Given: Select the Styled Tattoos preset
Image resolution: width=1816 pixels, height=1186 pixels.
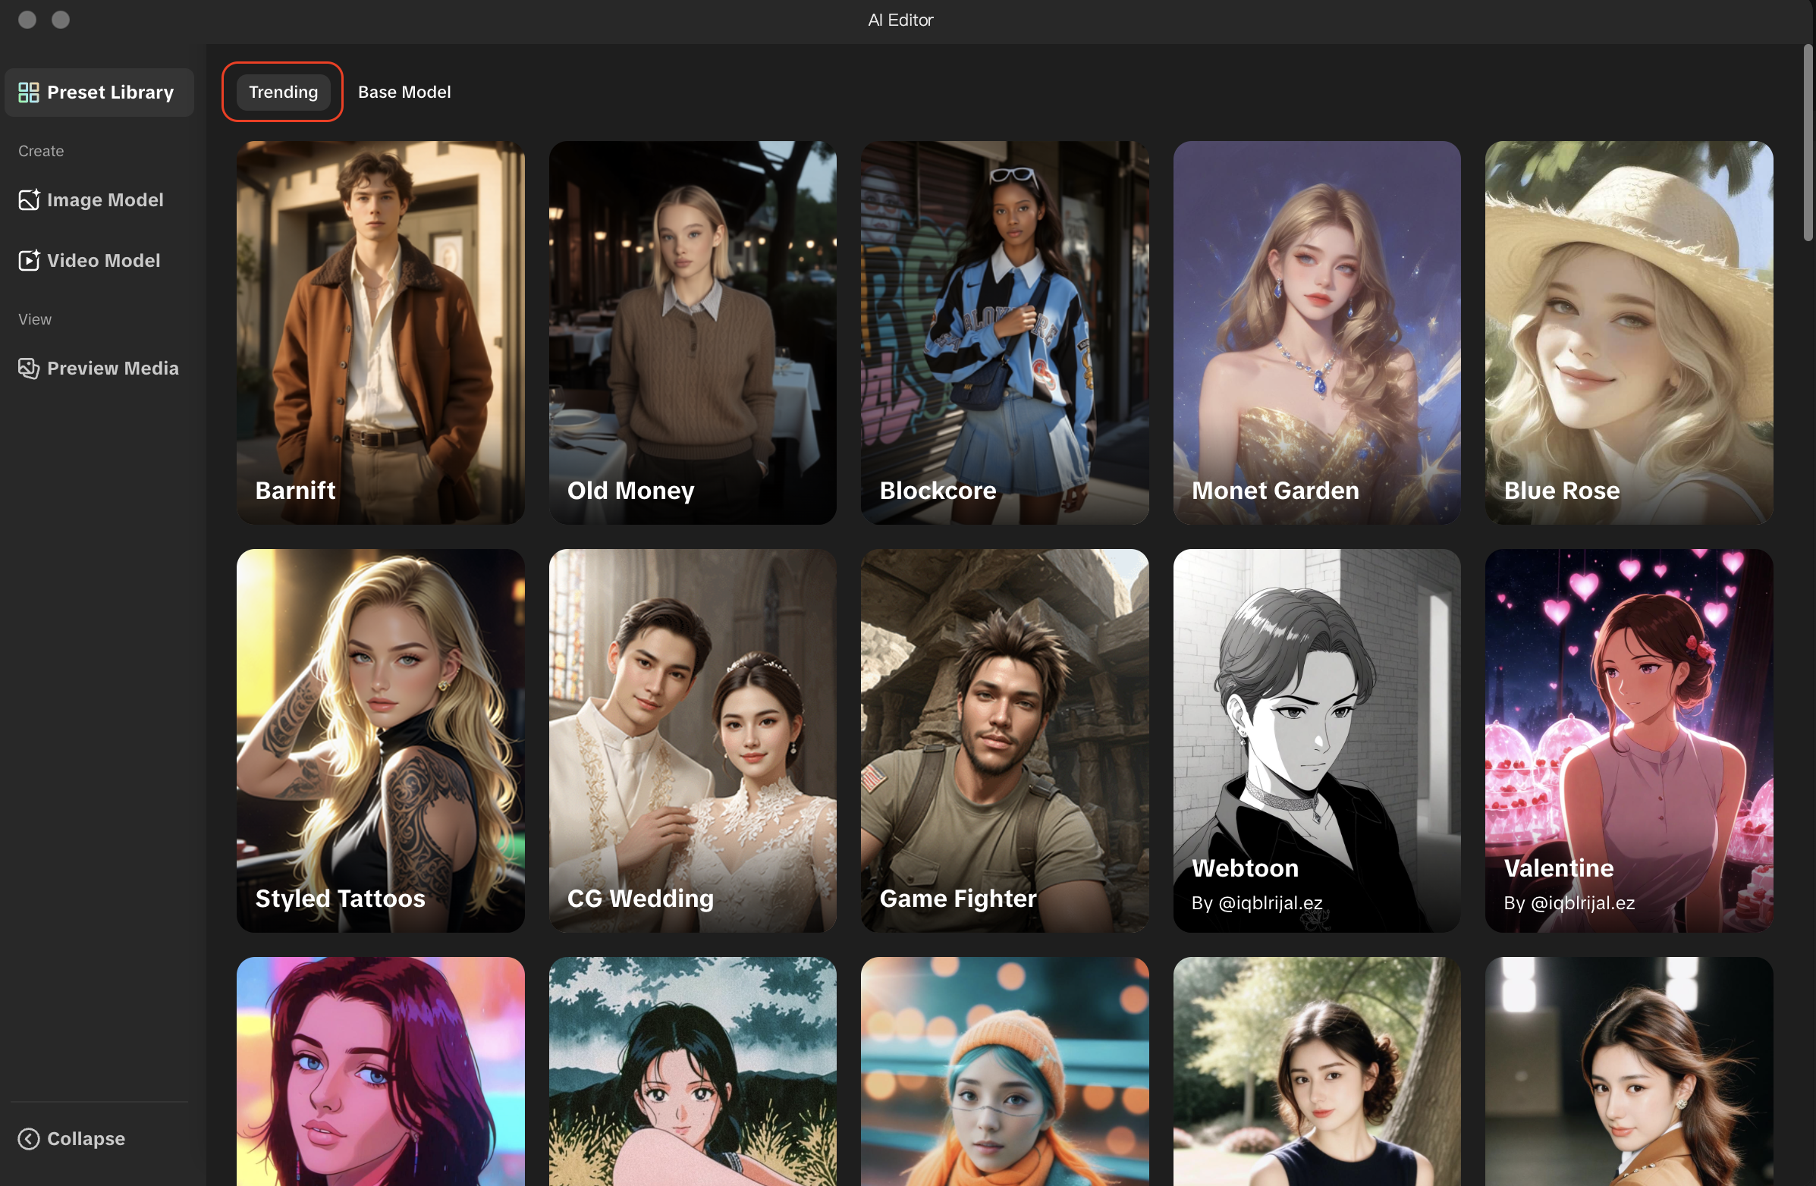Looking at the screenshot, I should tap(381, 741).
